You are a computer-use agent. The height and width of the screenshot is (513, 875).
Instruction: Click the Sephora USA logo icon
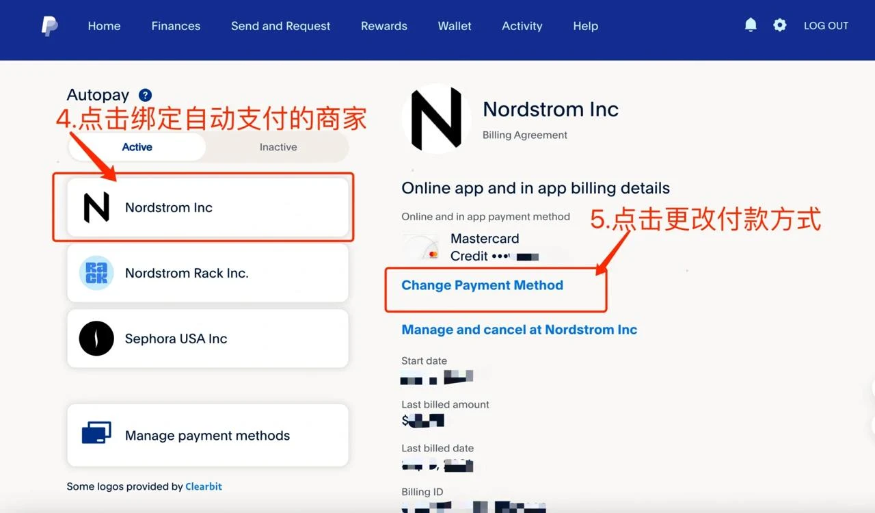tap(96, 339)
